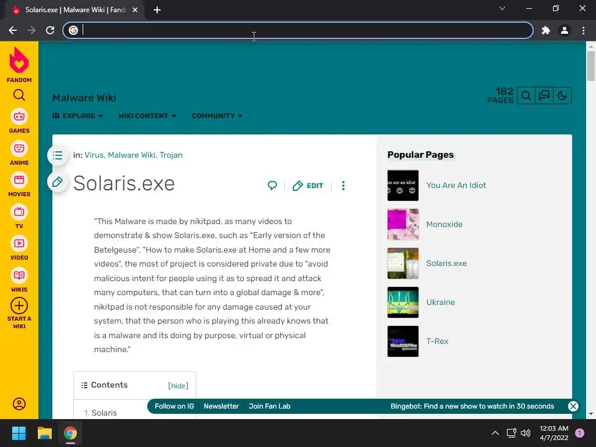This screenshot has width=596, height=447.
Task: Jump to Solaris entry in Contents
Action: pyautogui.click(x=104, y=413)
